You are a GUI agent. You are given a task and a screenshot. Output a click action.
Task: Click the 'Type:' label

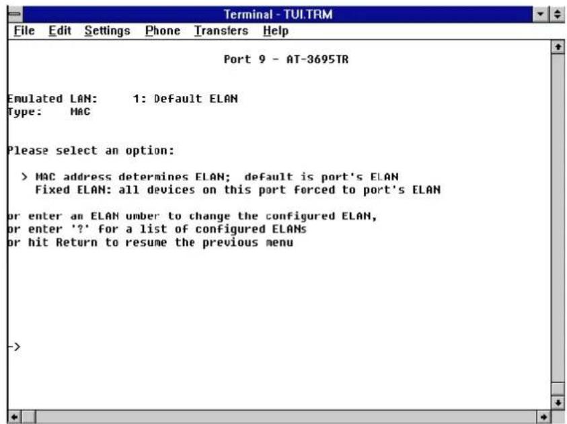25,112
